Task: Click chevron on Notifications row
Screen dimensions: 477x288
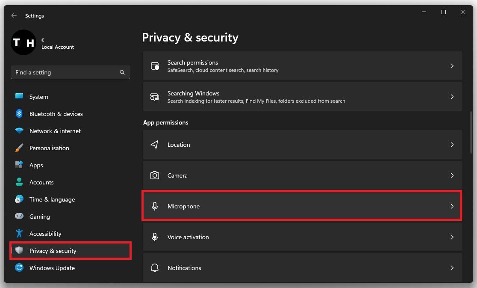Action: [x=452, y=268]
